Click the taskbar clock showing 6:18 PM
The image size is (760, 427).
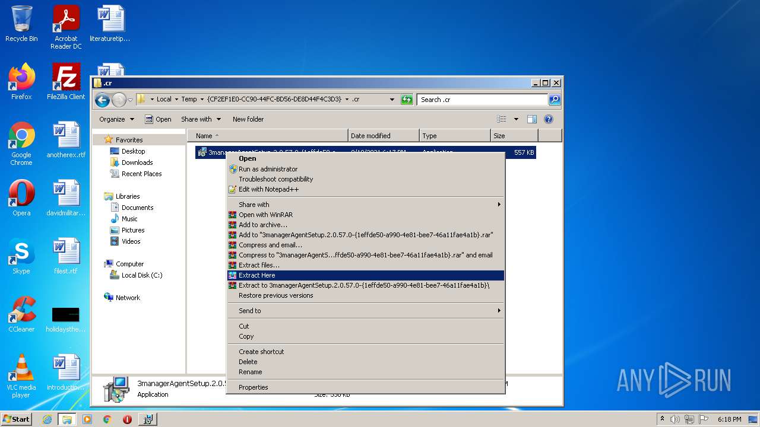[729, 419]
